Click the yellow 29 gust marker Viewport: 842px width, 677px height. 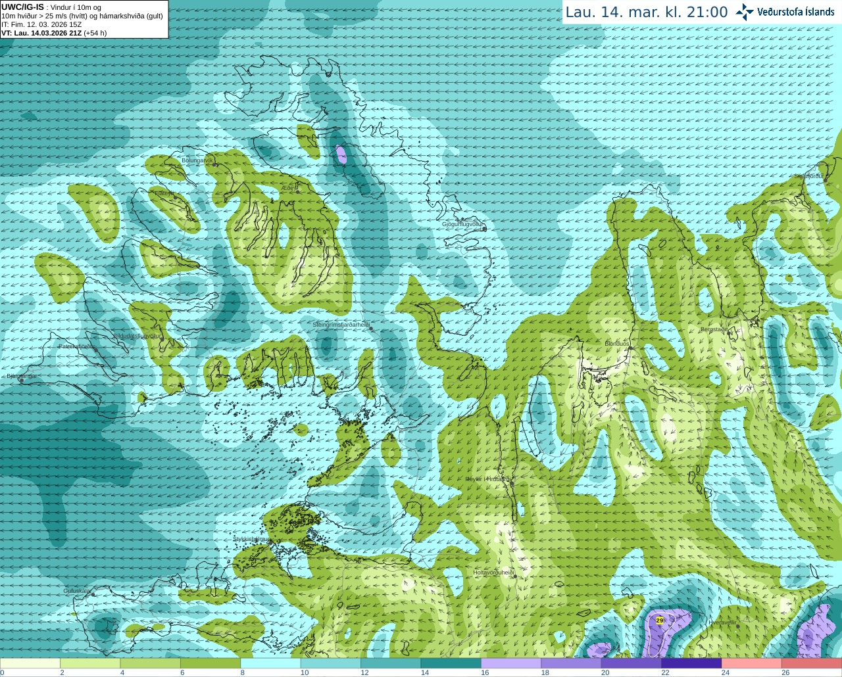click(660, 620)
